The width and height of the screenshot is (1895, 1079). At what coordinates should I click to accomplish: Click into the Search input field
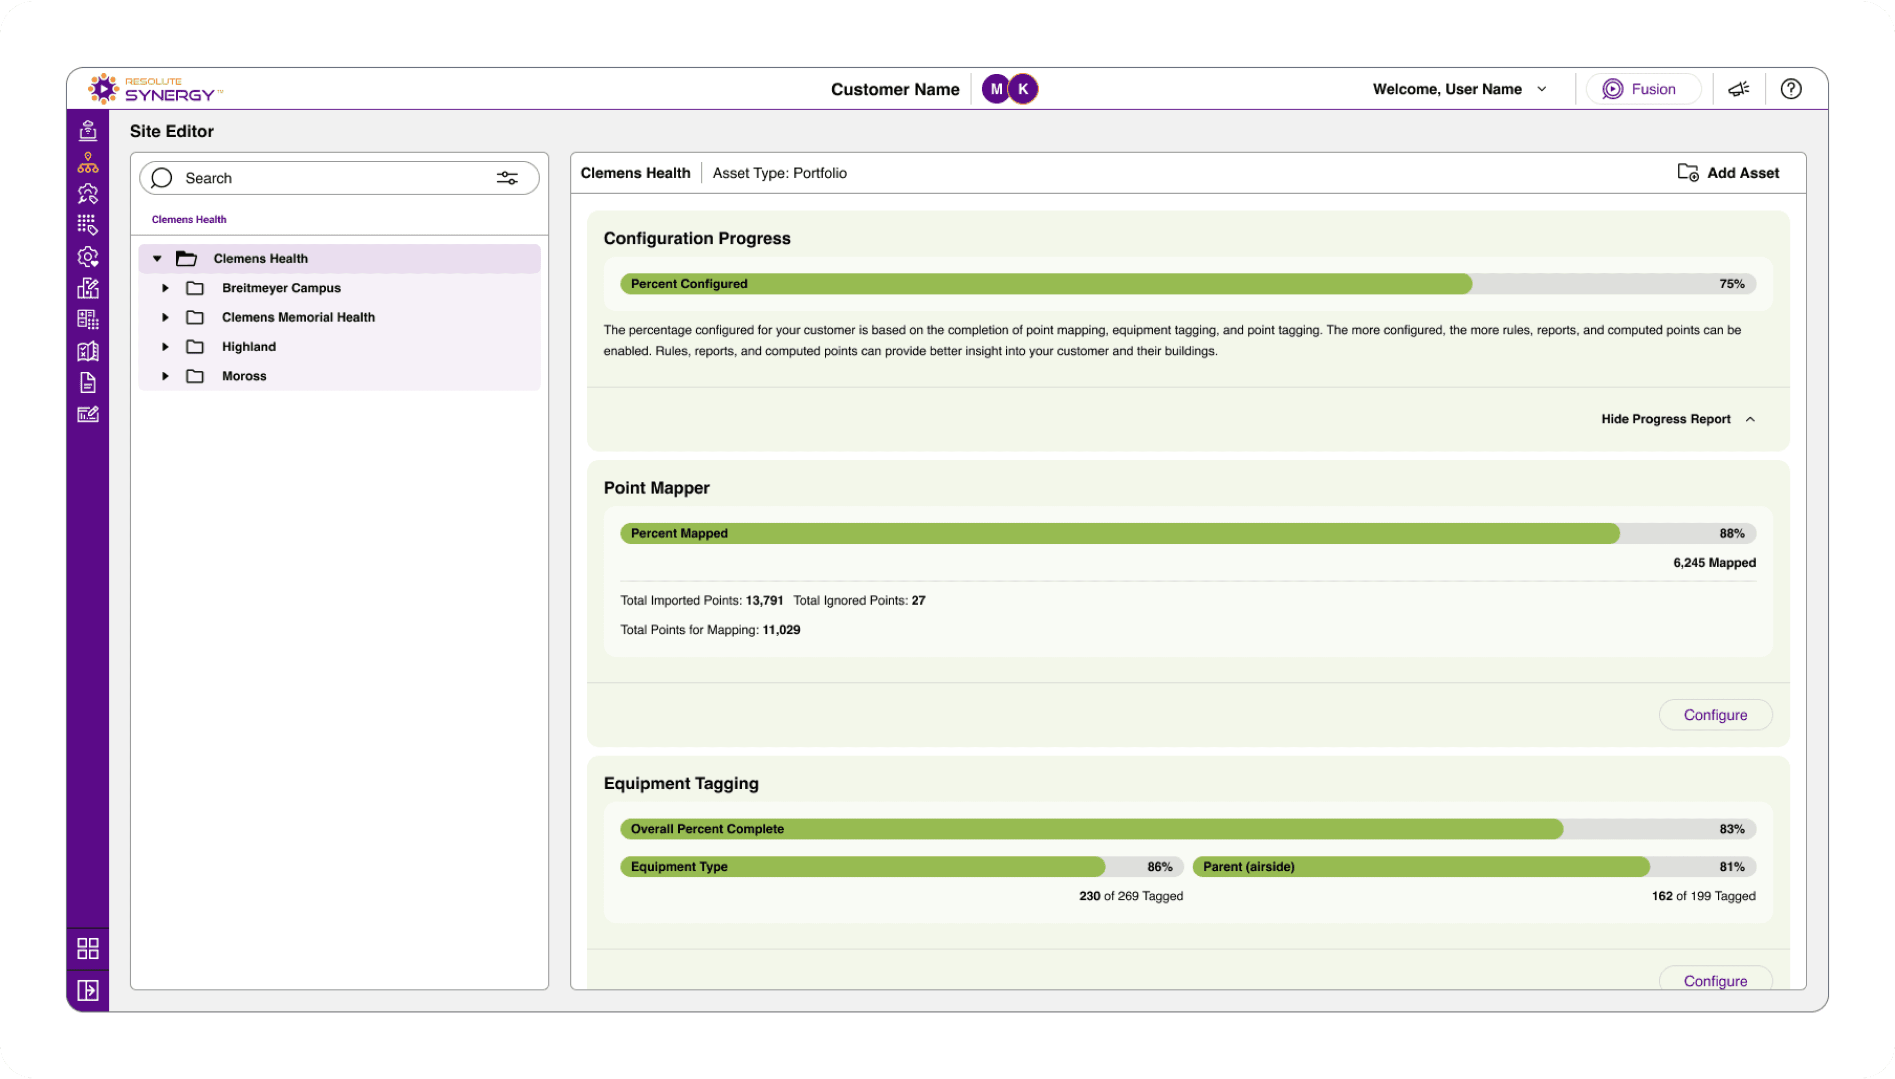pos(326,178)
